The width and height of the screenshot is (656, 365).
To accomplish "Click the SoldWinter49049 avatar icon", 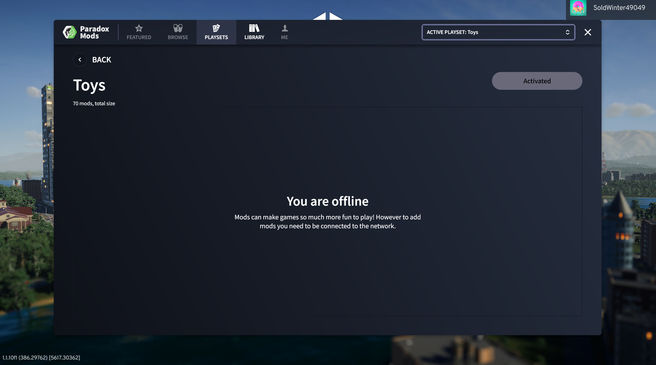I will pos(578,8).
